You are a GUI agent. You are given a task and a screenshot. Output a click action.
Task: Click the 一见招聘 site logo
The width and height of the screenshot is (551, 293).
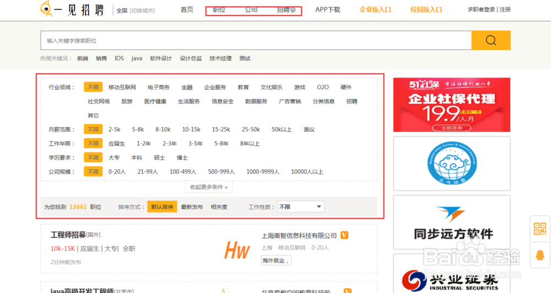(x=72, y=9)
